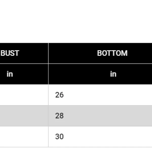Click the column border left of value 26
This screenshot has width=152, height=152.
48,95
